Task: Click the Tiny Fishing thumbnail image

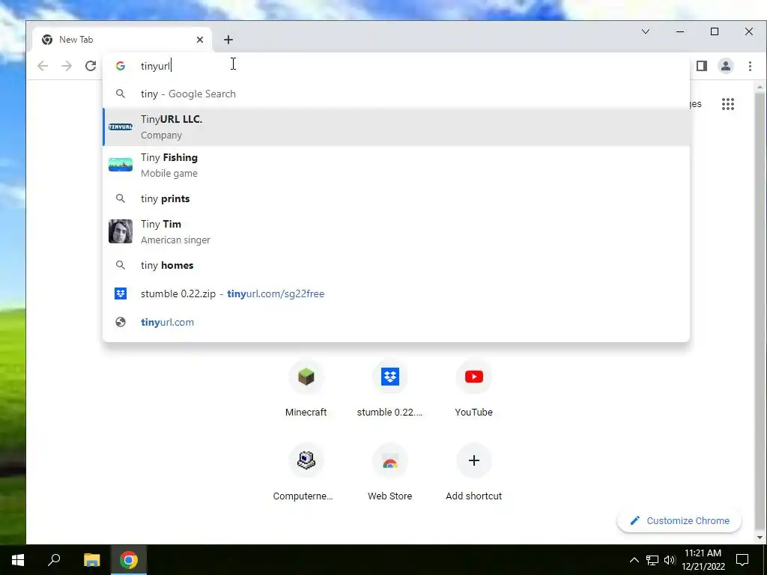Action: click(x=121, y=165)
